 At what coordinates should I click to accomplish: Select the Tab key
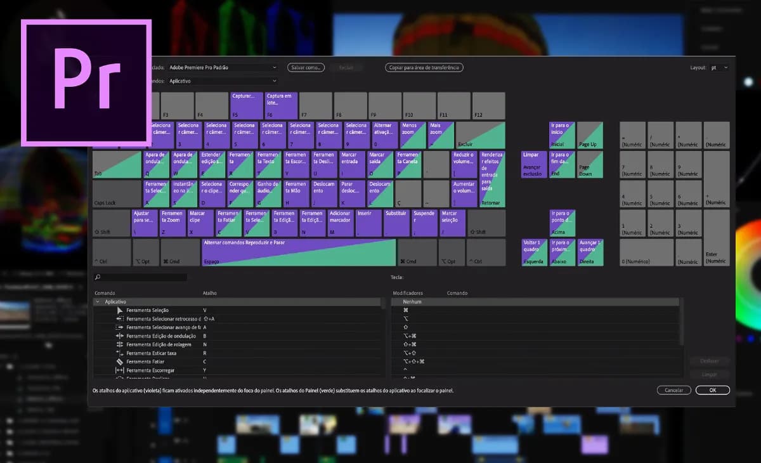117,164
